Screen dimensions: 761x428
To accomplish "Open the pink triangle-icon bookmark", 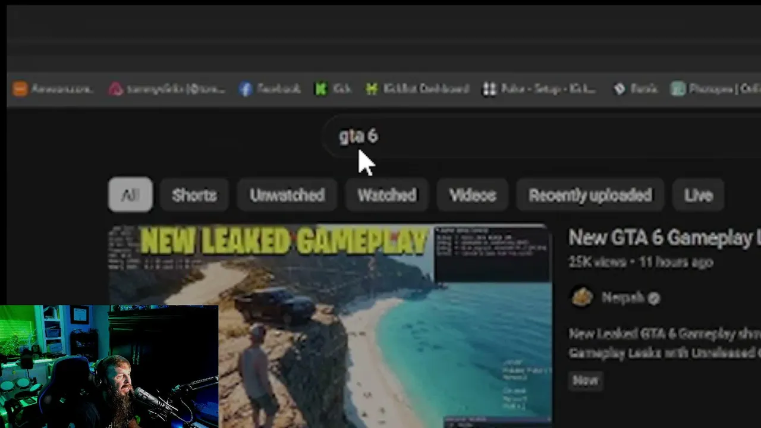I will pyautogui.click(x=167, y=89).
